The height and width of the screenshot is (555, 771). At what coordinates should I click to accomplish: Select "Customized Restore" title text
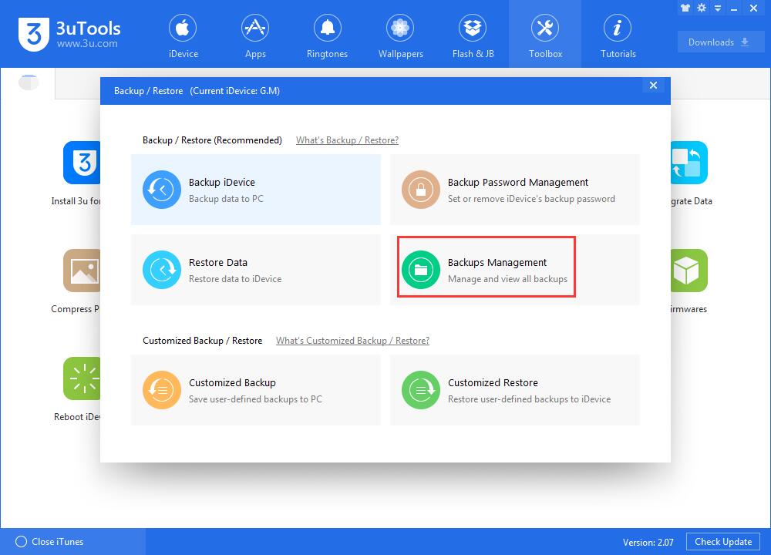pos(493,382)
